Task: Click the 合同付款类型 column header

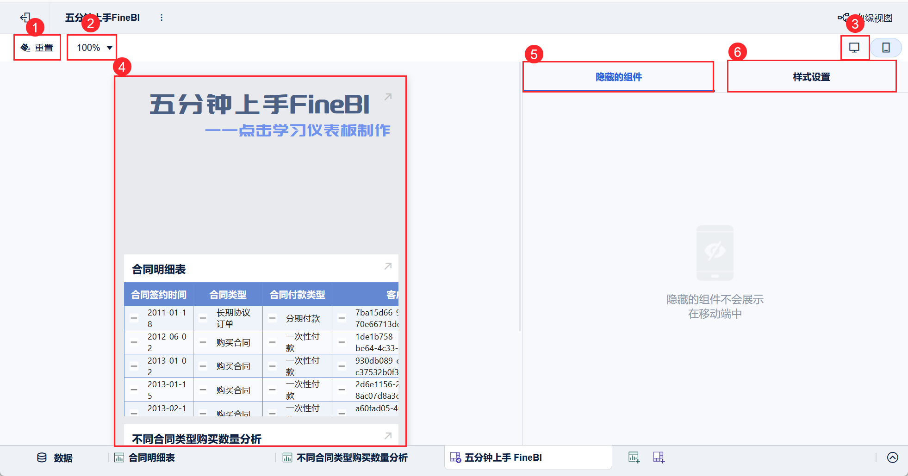Action: point(297,295)
